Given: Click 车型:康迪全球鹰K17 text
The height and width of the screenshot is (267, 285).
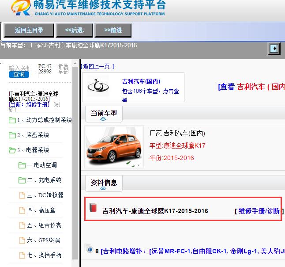Looking at the screenshot, I should [177, 145].
